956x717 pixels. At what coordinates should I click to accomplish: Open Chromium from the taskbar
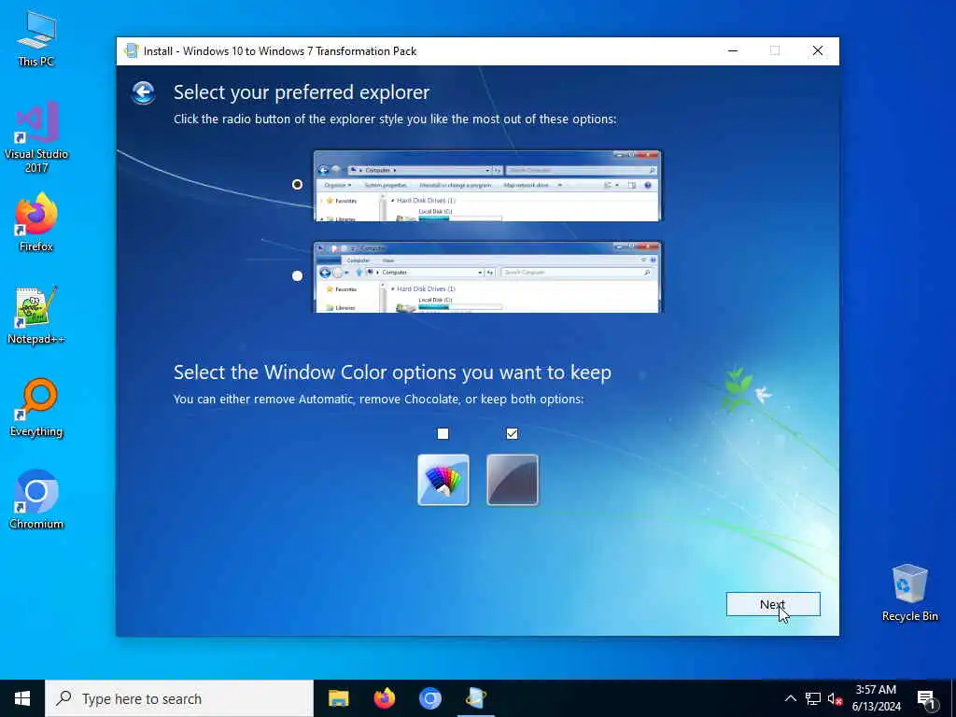429,698
